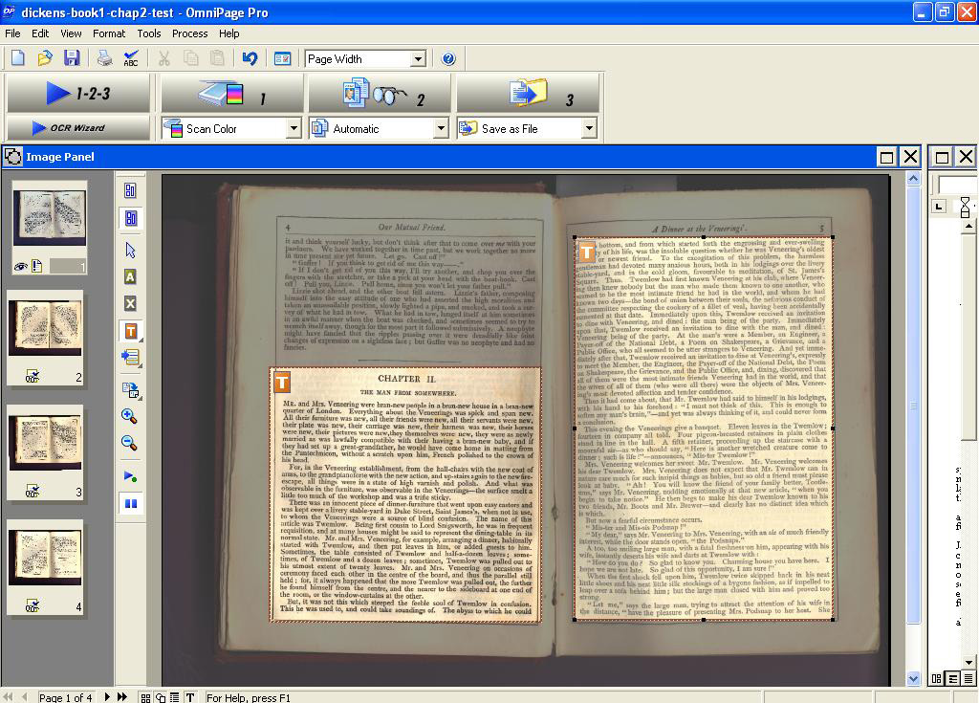Click the Image Panel vertical scrollbar thumb
This screenshot has height=703, width=979.
pos(913,405)
